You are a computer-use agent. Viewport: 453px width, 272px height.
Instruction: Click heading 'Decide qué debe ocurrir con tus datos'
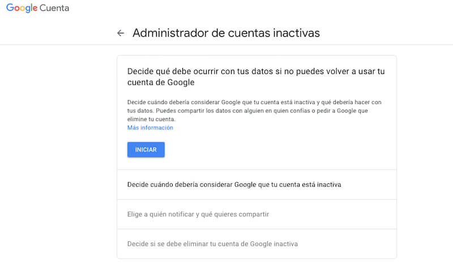pyautogui.click(x=256, y=77)
